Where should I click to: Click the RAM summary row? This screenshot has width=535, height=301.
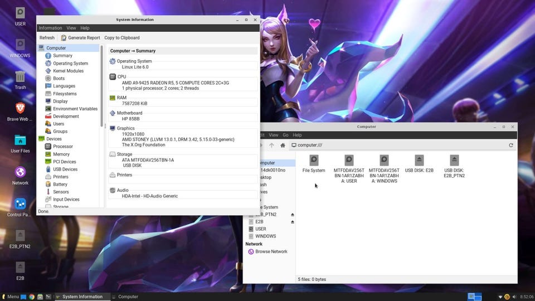(183, 100)
